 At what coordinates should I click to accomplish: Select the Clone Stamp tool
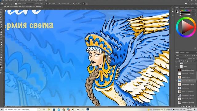[1, 32]
